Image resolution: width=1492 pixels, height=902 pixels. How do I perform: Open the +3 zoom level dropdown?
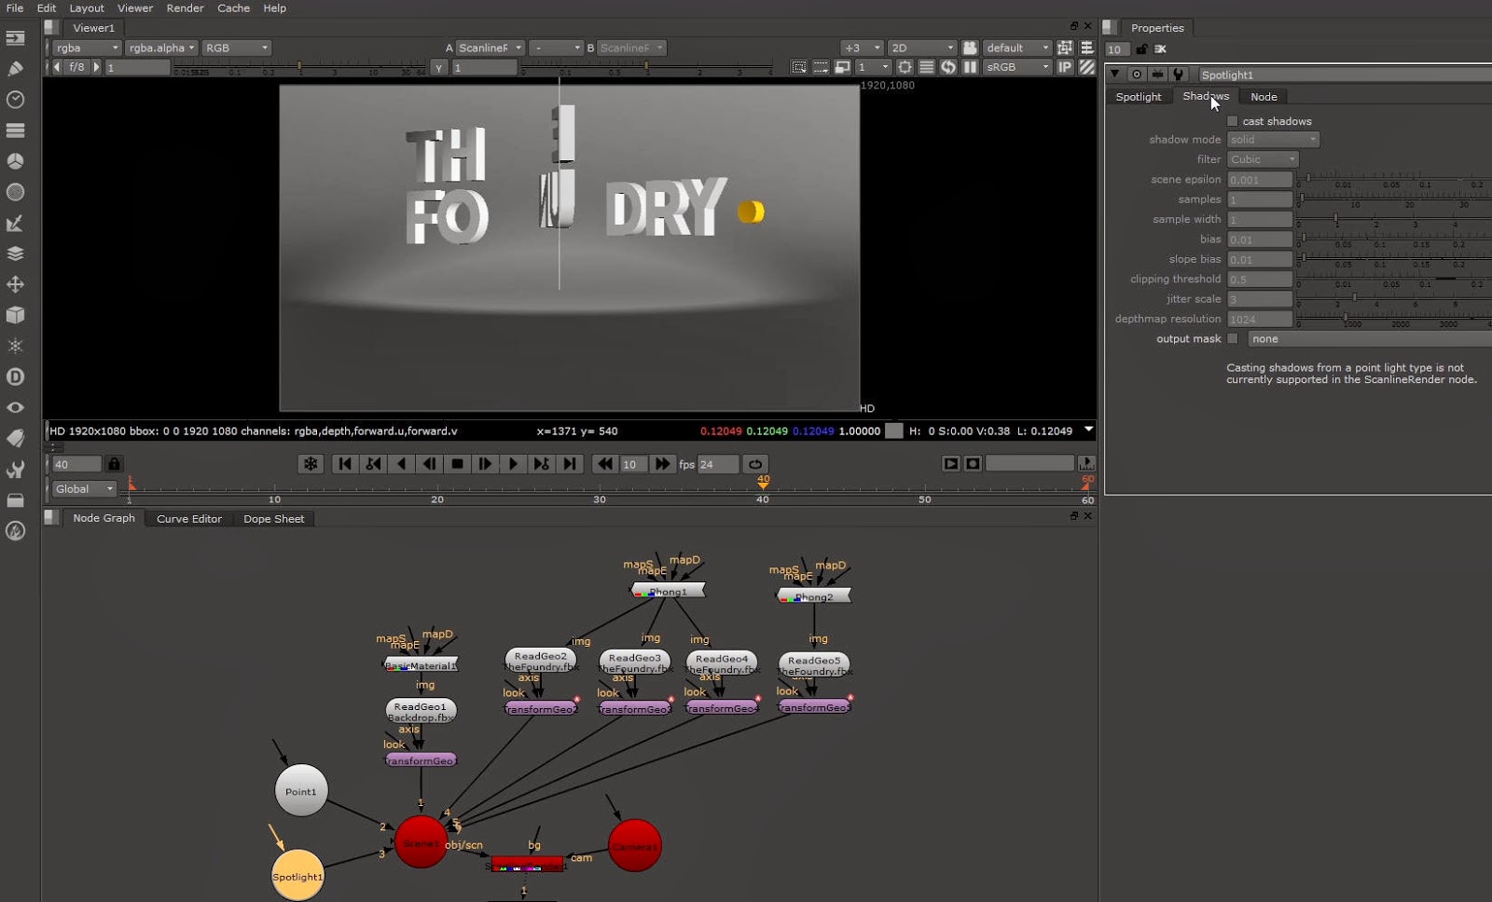point(861,48)
